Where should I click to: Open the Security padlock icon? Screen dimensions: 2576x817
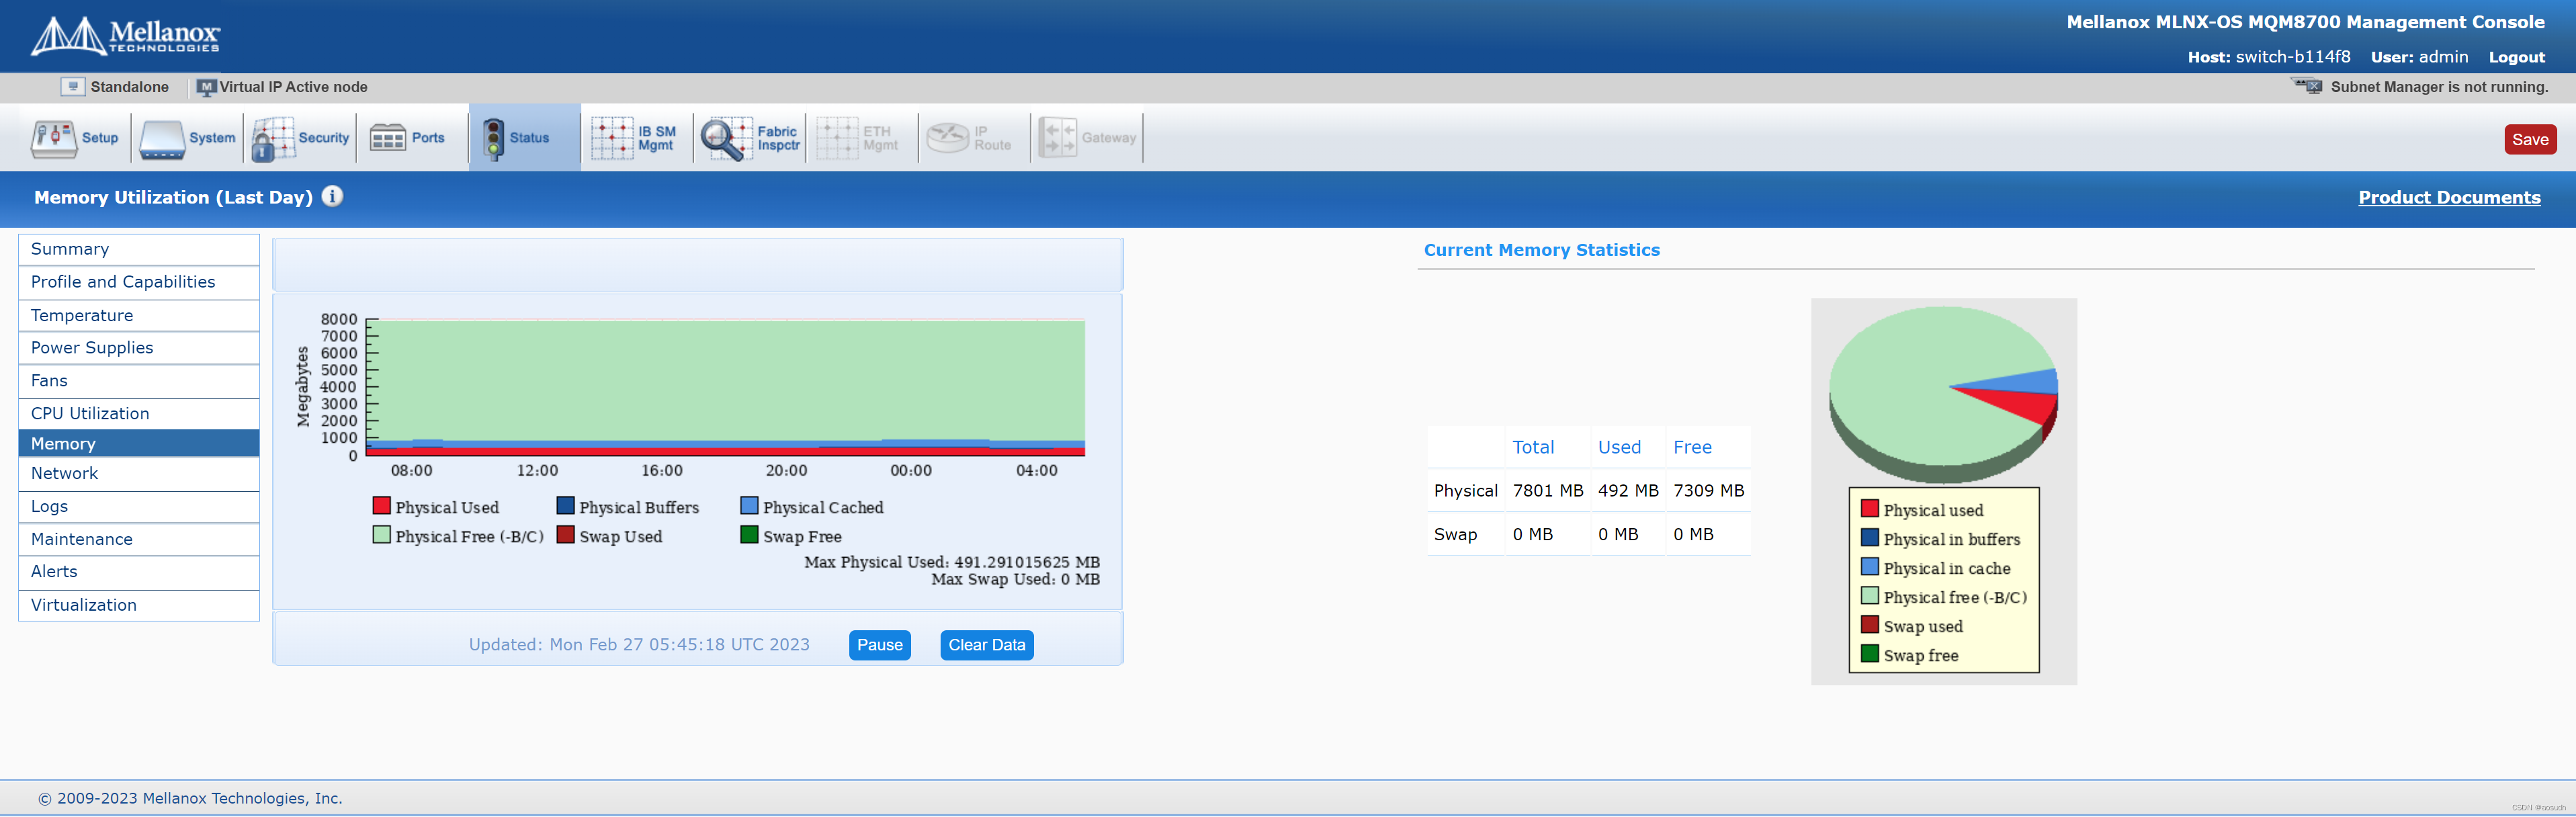(x=272, y=138)
